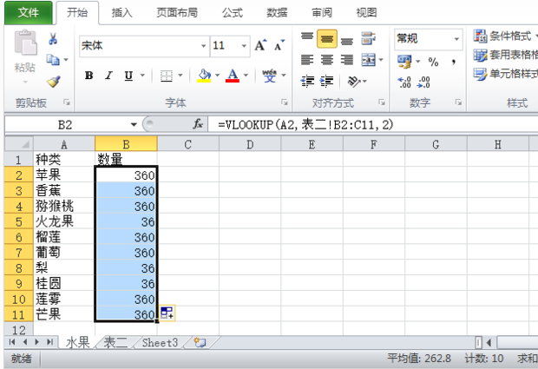Click the Auto Fill Options icon
The height and width of the screenshot is (369, 538).
167,313
